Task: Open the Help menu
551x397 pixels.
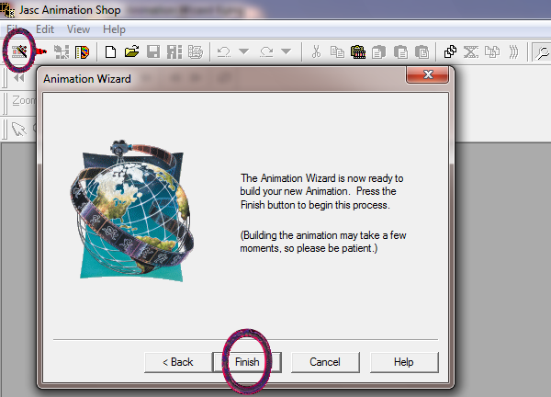Action: tap(114, 29)
